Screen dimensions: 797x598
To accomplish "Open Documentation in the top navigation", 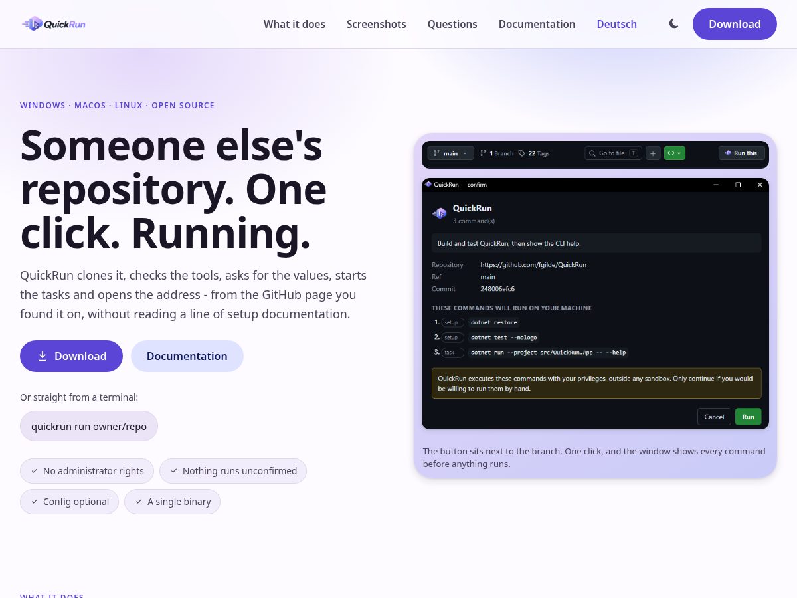I will [537, 24].
